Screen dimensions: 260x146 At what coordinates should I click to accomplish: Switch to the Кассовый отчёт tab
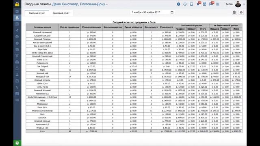coord(61,13)
